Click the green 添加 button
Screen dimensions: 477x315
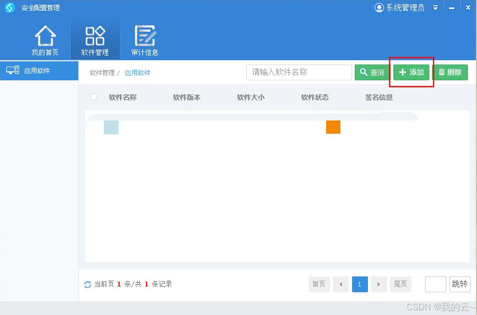(x=411, y=72)
